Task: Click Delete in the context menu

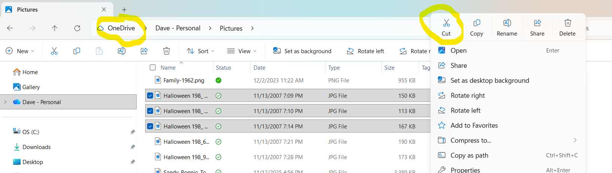Action: coord(567,28)
